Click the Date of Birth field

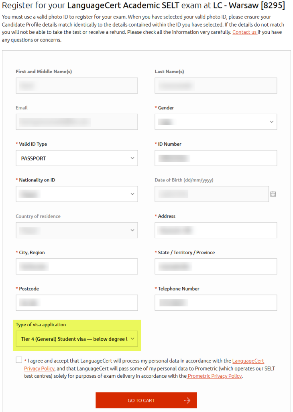click(212, 194)
